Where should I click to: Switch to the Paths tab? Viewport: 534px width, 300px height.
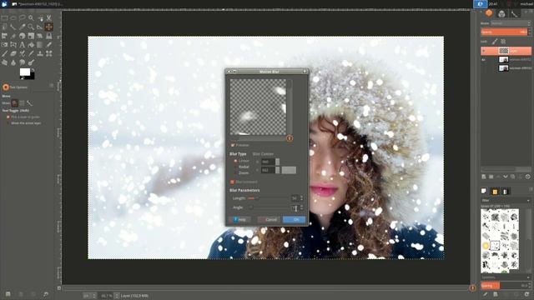click(x=514, y=13)
